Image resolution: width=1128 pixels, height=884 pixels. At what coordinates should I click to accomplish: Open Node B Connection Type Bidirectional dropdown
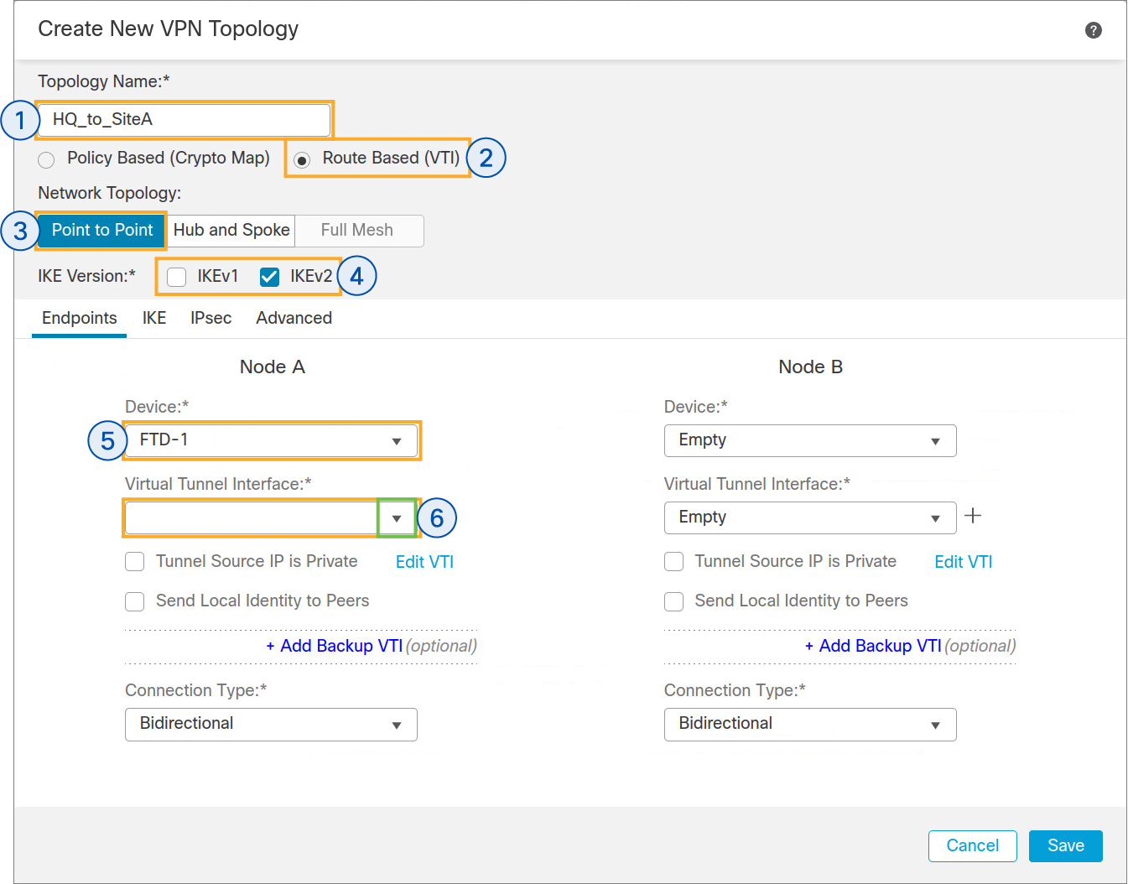[810, 725]
